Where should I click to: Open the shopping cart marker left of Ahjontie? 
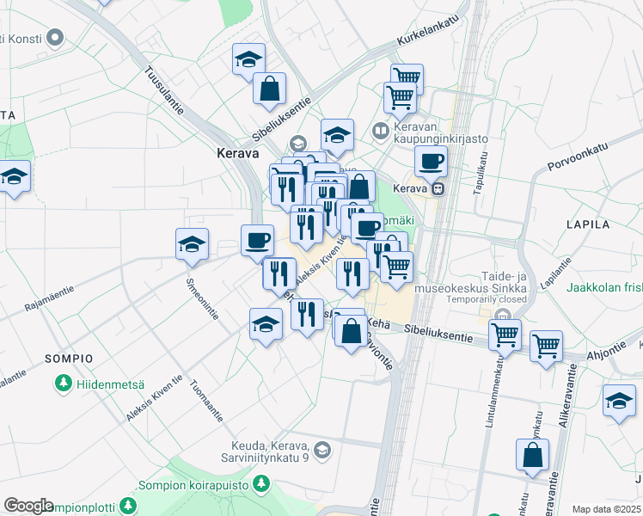[546, 347]
